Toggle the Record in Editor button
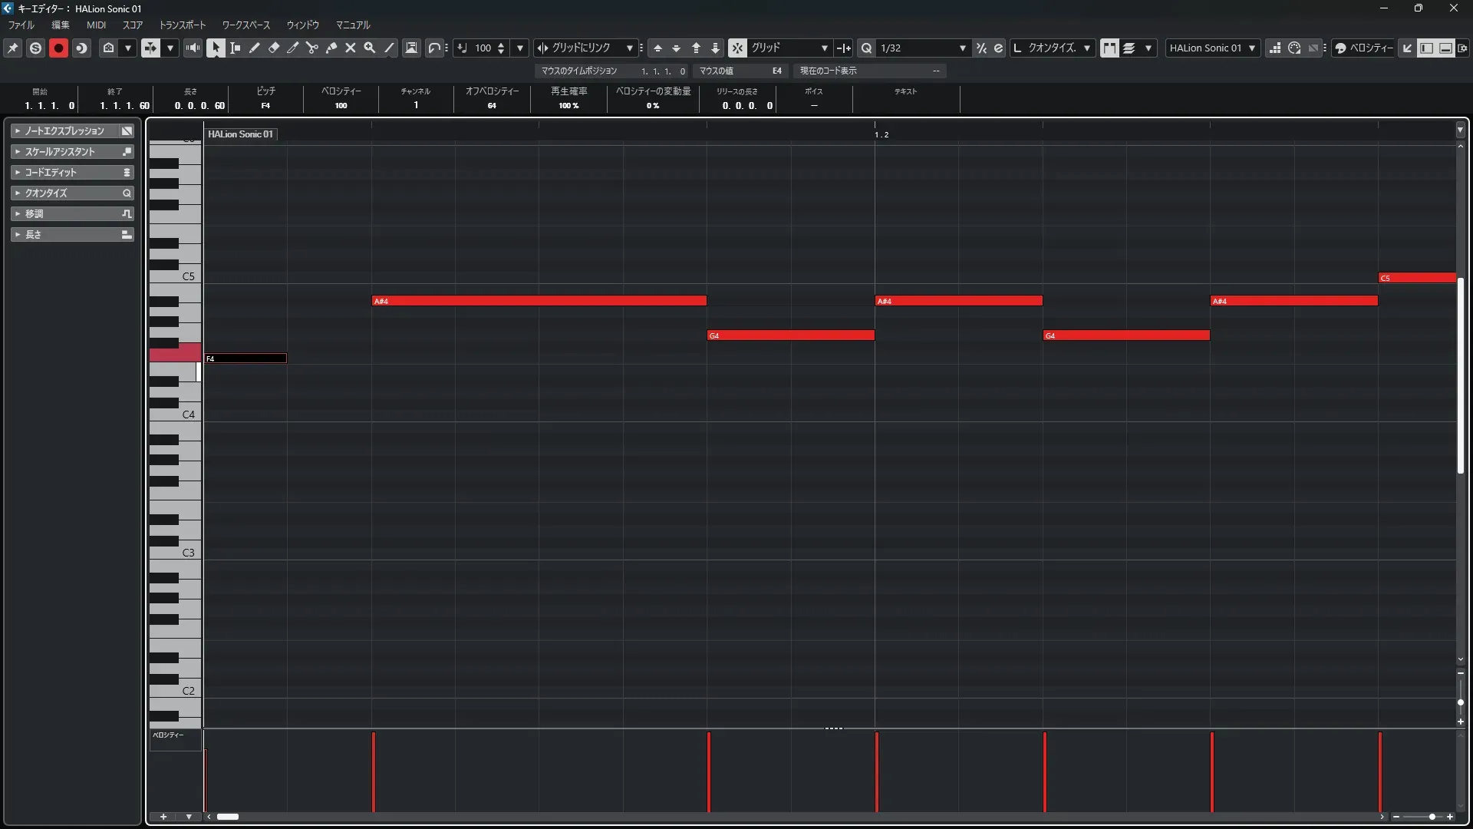 pyautogui.click(x=58, y=48)
